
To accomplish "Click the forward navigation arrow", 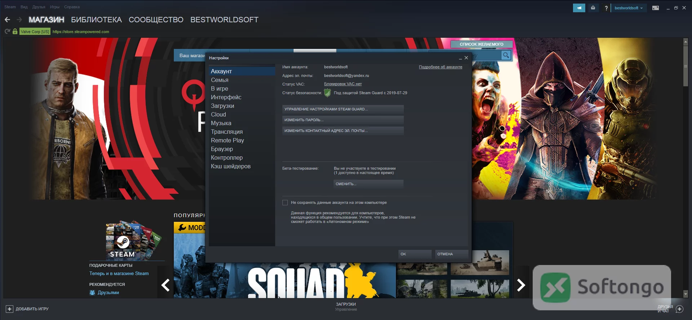I will (x=19, y=20).
